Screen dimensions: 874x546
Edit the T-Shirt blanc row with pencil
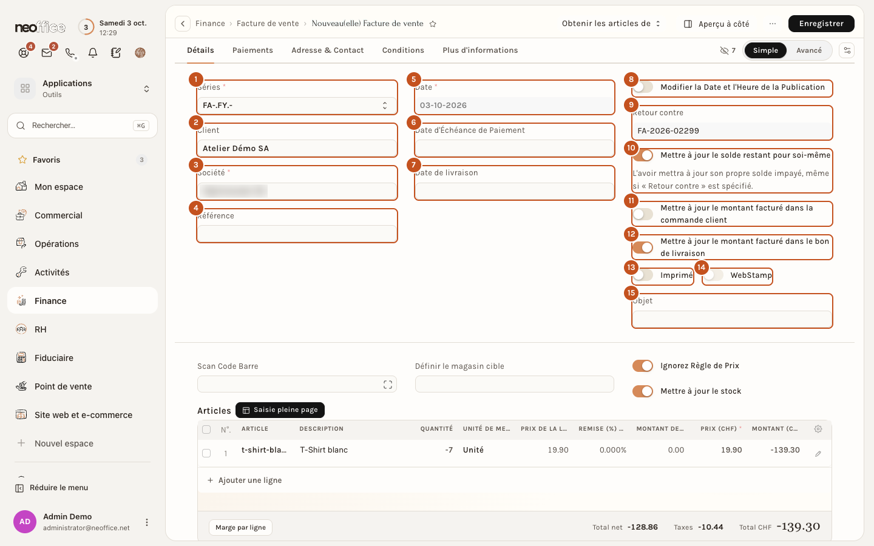[818, 454]
